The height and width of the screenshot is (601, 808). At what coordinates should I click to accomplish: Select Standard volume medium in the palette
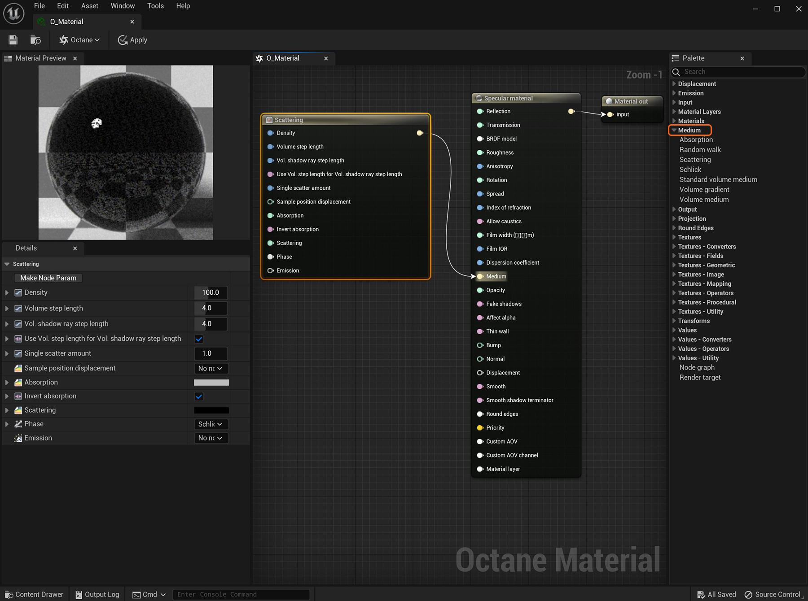[x=718, y=179]
